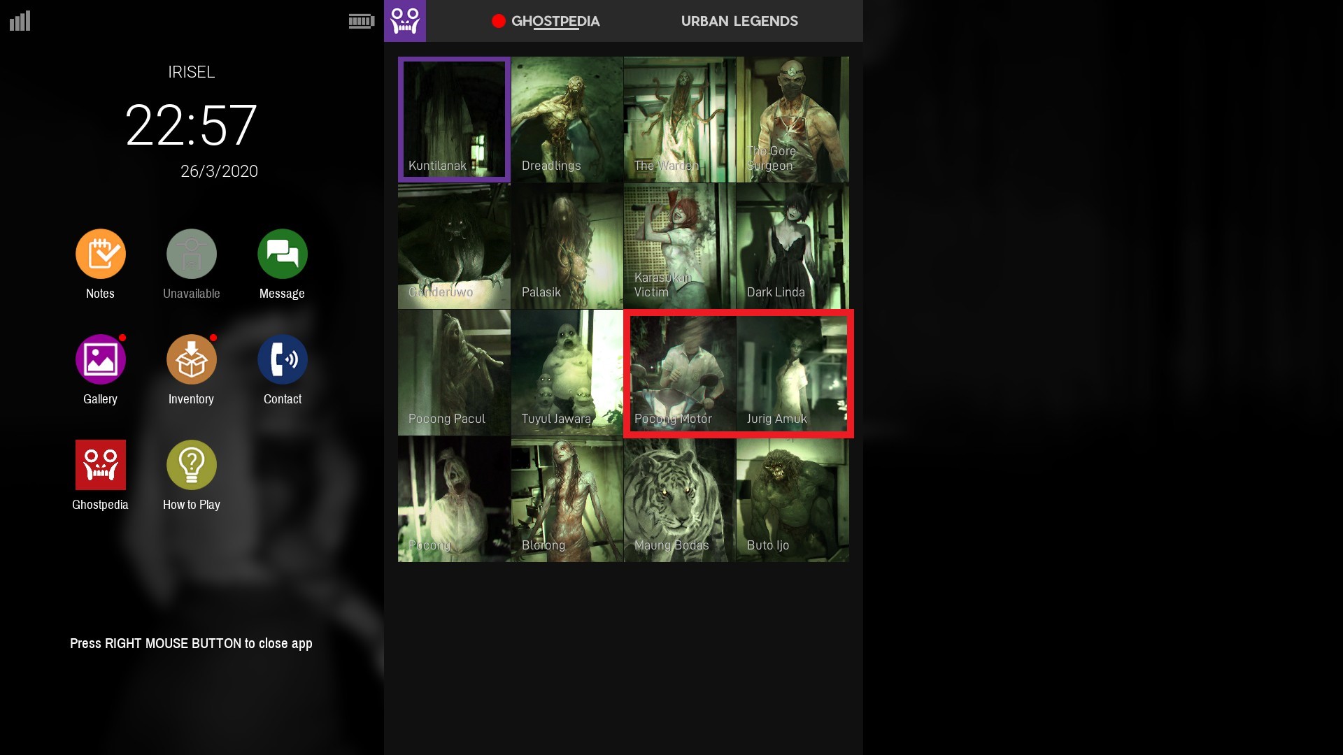1343x755 pixels.
Task: Click the battery indicator icon
Action: [361, 21]
